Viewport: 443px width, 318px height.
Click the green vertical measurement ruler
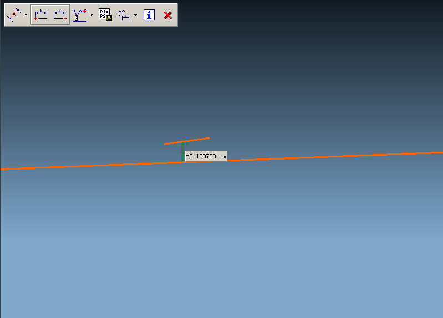coord(182,152)
